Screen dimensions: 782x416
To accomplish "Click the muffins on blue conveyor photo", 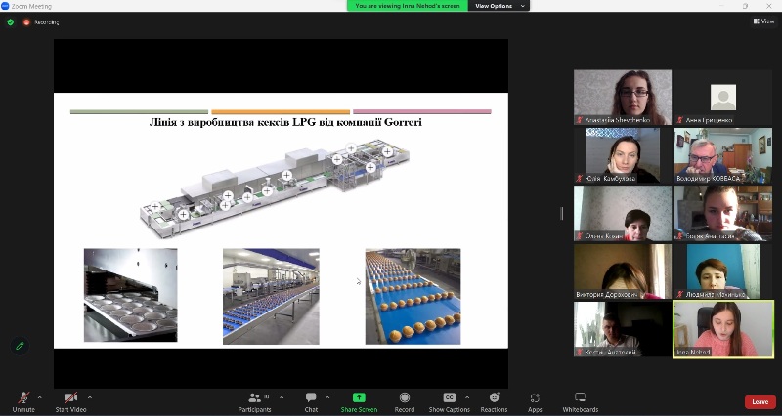I will 413,297.
